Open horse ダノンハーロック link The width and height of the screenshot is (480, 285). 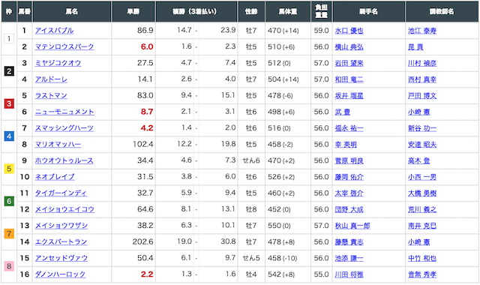pyautogui.click(x=60, y=274)
